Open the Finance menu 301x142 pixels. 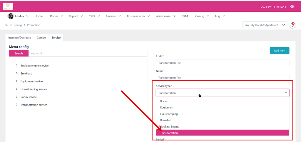tap(113, 16)
